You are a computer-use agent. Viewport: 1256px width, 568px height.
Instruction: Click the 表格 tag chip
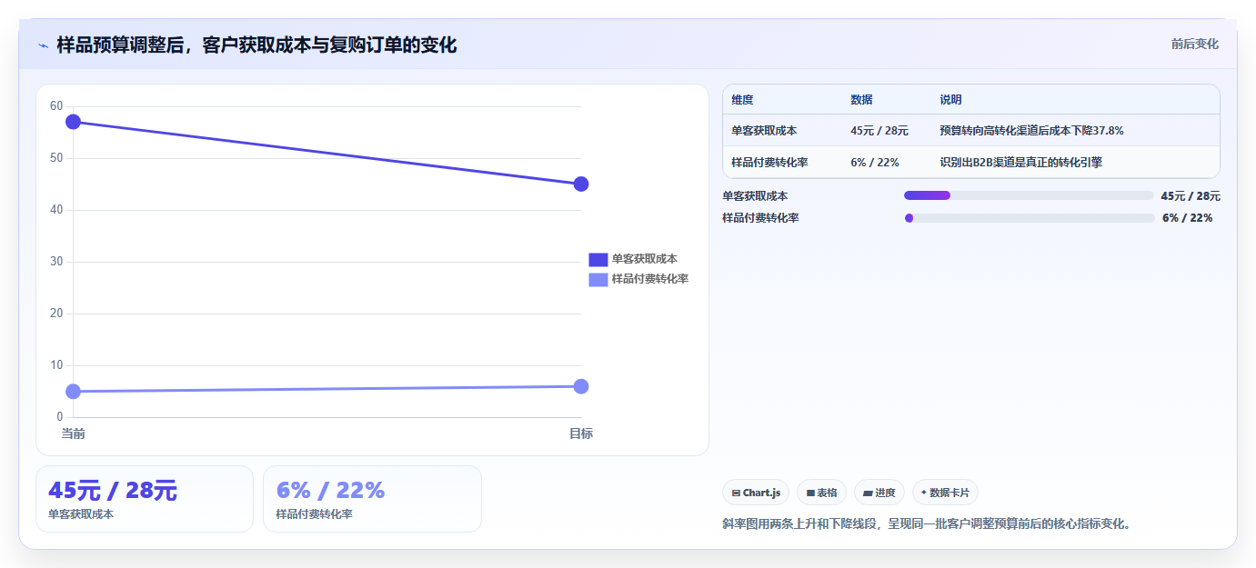[x=821, y=493]
